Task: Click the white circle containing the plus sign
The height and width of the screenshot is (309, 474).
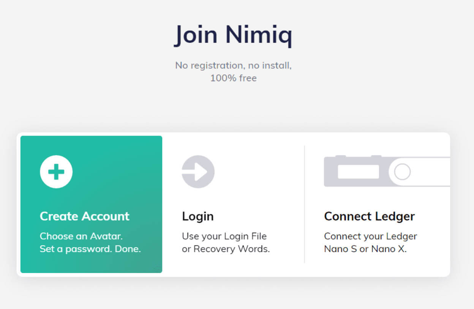Action: [56, 171]
